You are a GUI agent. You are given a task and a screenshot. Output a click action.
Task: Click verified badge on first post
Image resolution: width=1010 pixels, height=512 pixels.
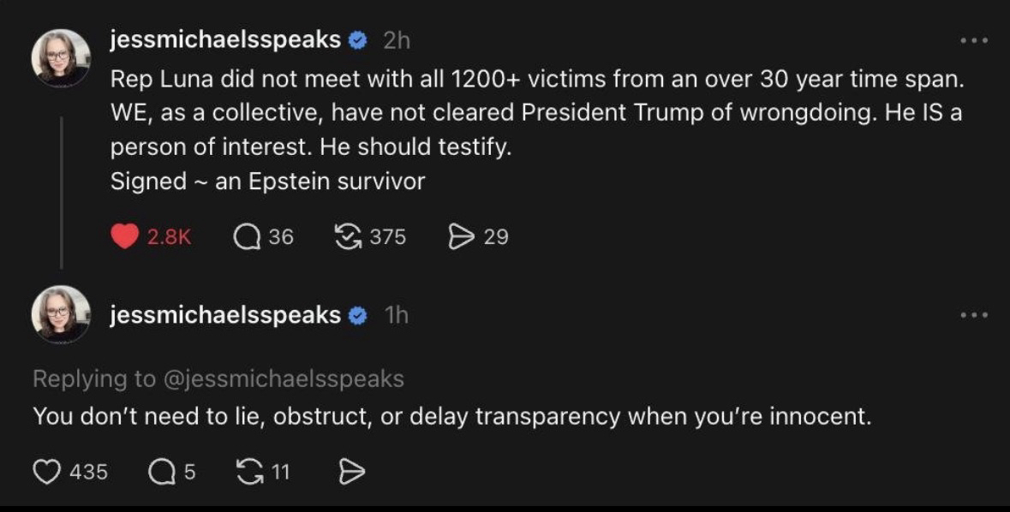[360, 40]
